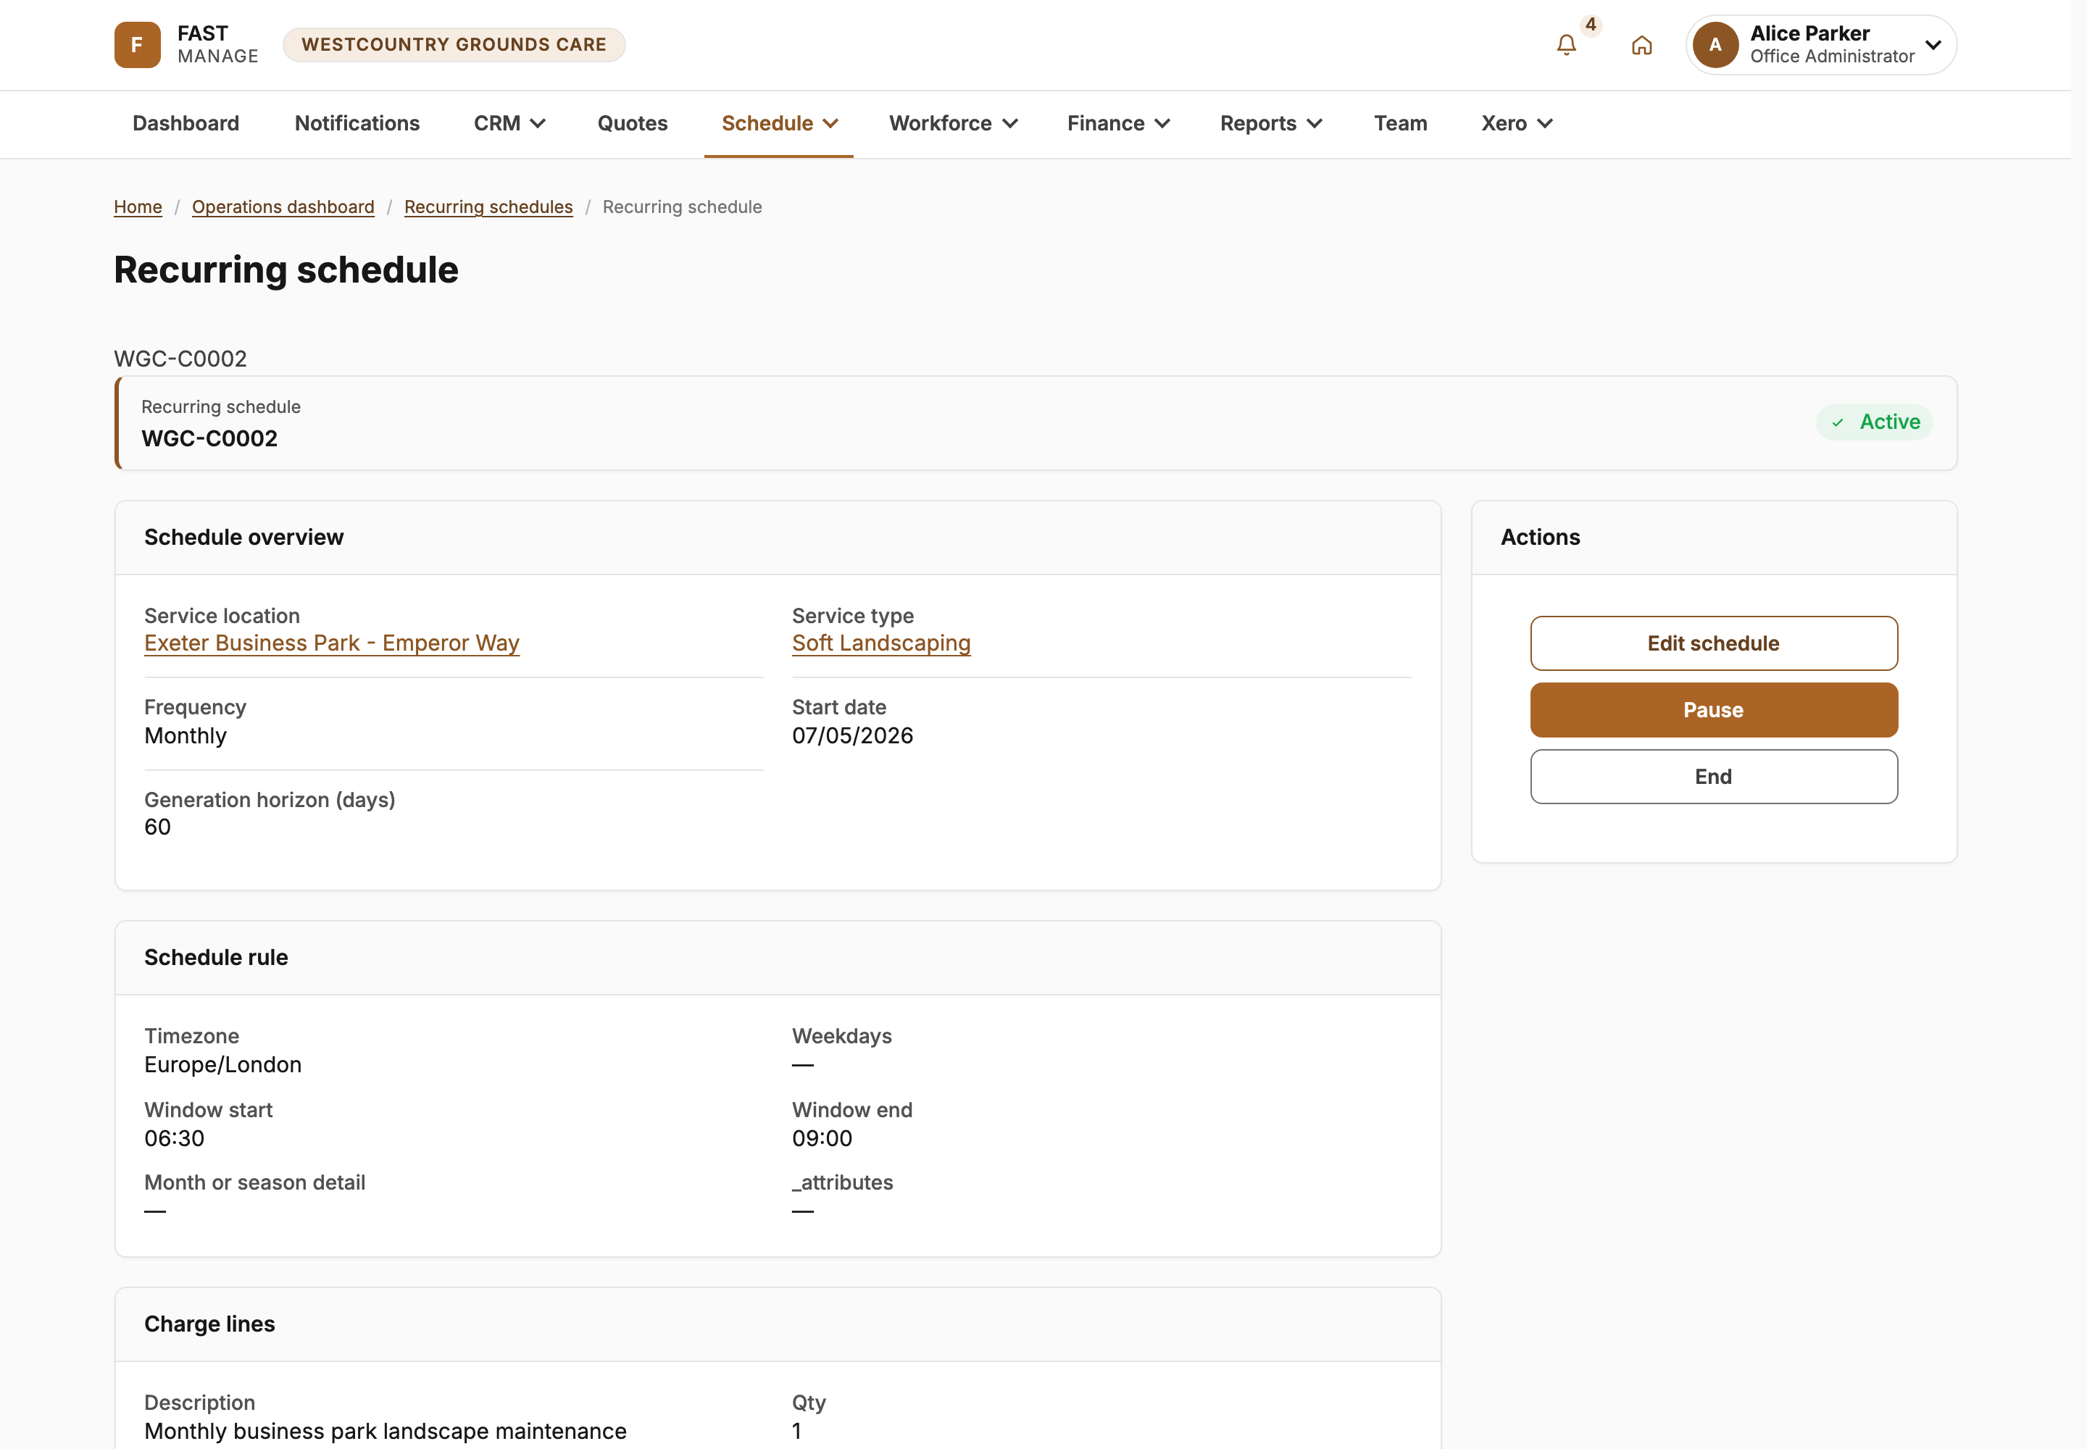Click the window end time 09:00
Viewport: 2087px width, 1449px height.
pos(822,1138)
